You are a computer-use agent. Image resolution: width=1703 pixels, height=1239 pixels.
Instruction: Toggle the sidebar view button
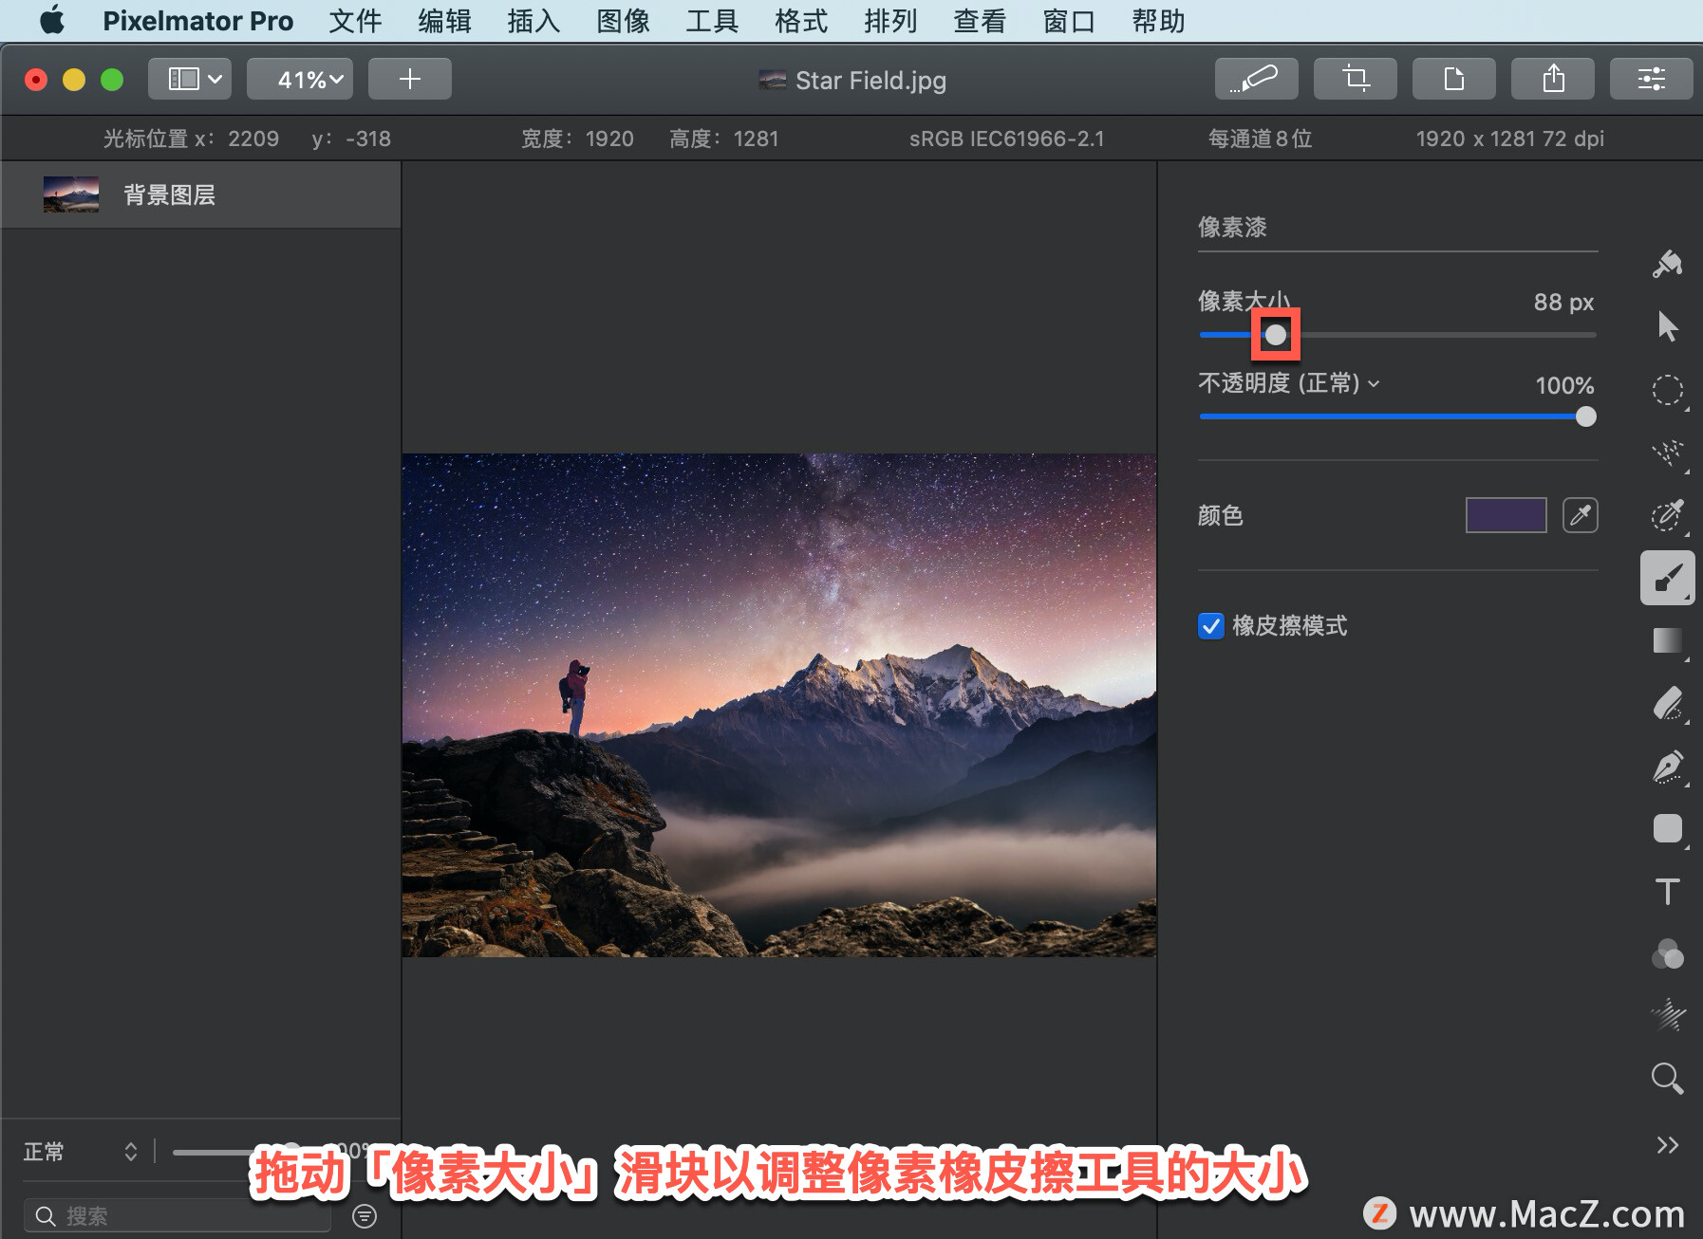[x=189, y=79]
